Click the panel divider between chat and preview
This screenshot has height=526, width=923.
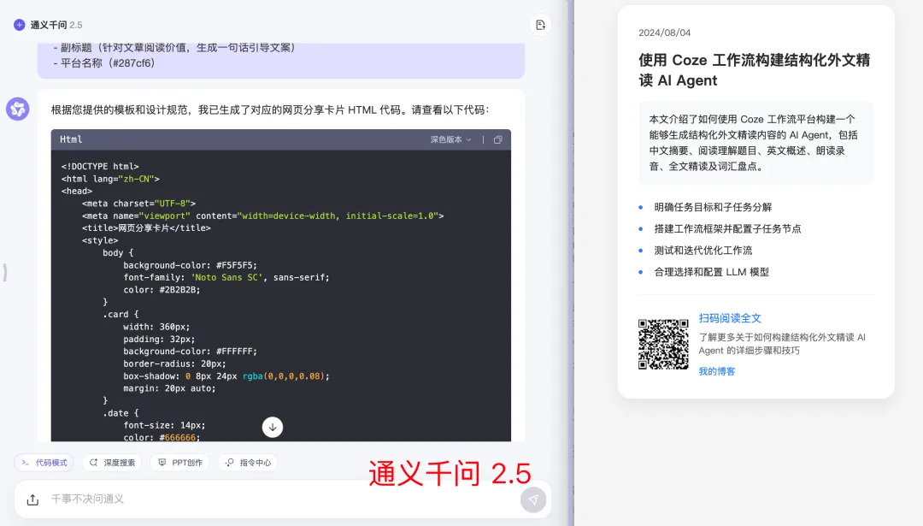coord(571,263)
